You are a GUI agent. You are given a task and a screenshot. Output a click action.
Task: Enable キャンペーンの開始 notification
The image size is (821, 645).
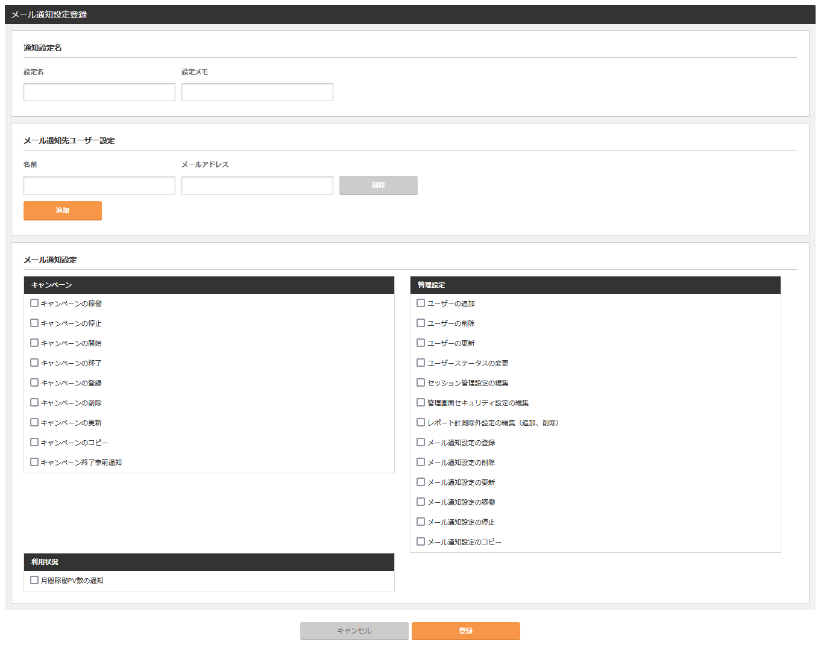34,343
